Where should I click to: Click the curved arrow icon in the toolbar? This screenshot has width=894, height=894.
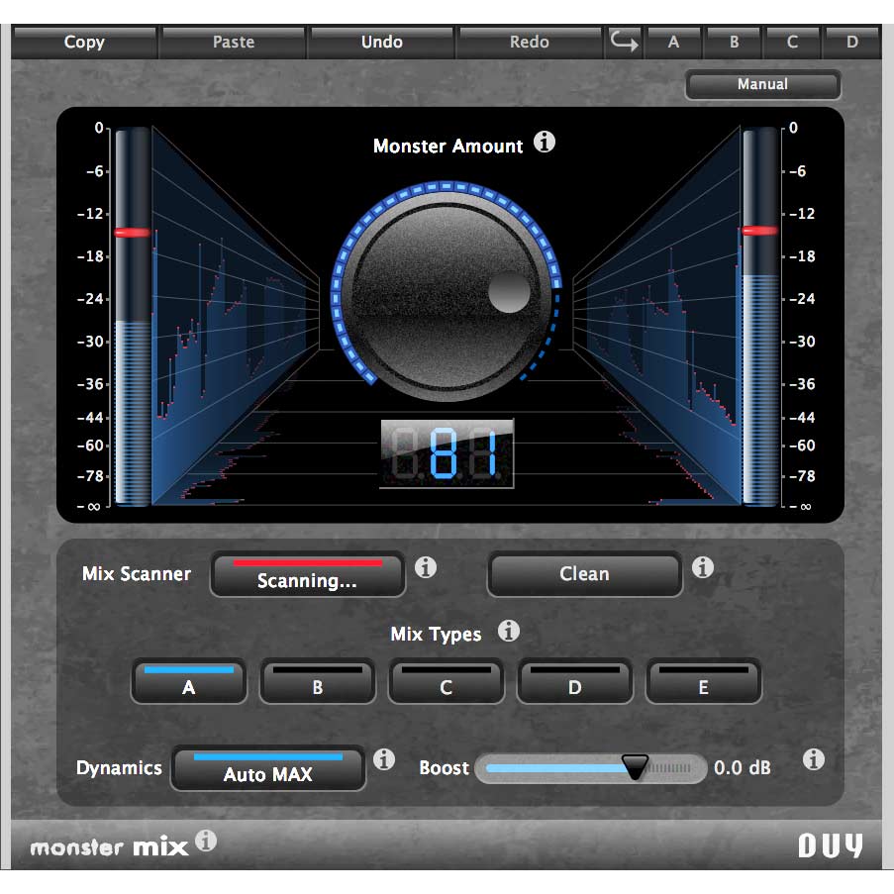[623, 42]
